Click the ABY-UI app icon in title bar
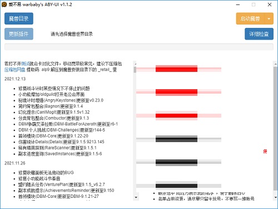The image size is (278, 209). 4,4
